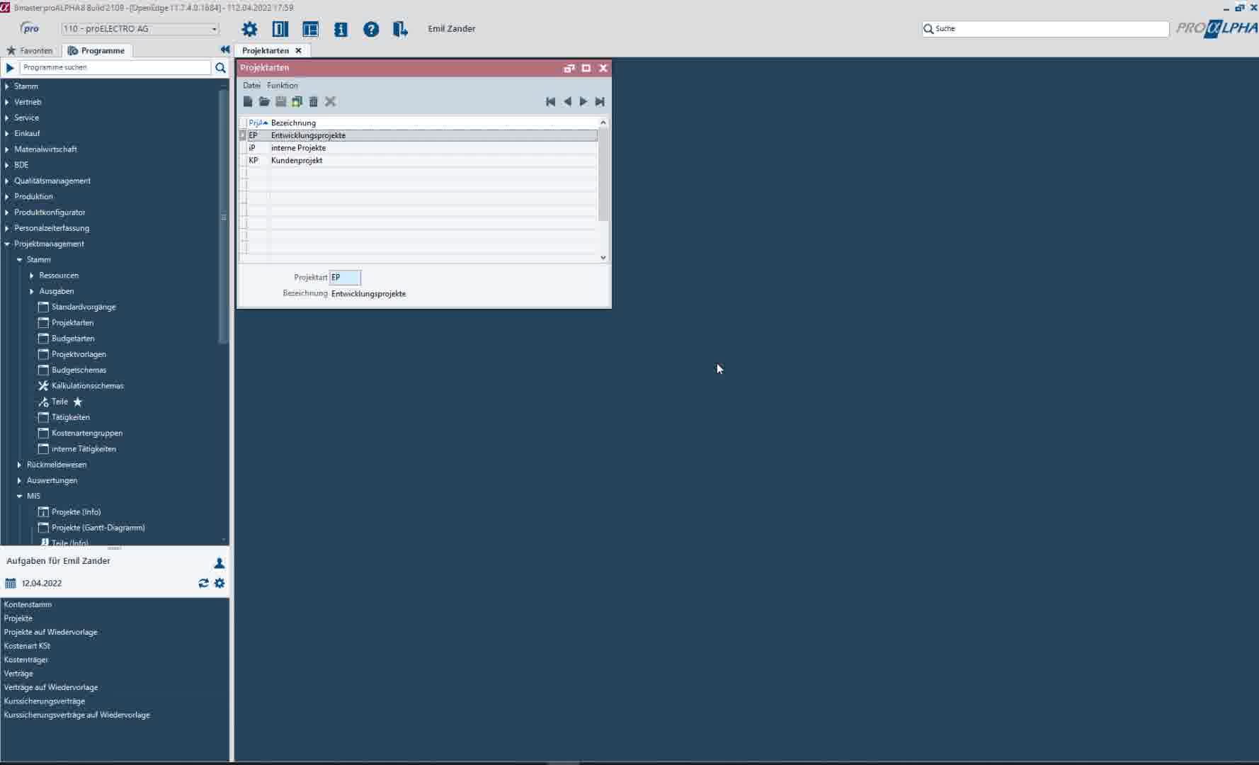Click the user icon in the Aufgaben panel

(x=220, y=562)
